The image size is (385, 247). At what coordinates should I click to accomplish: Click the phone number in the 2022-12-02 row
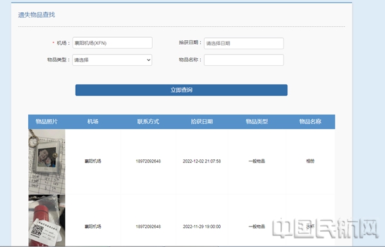click(x=148, y=161)
